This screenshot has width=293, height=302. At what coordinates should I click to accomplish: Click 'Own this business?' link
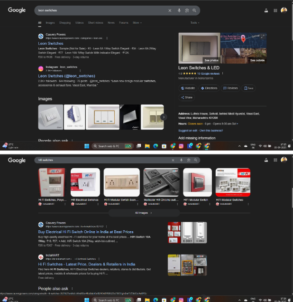coord(211,131)
